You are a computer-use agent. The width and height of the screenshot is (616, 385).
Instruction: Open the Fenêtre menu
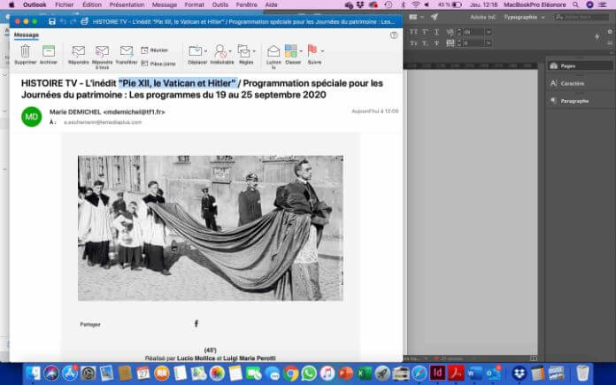click(247, 4)
